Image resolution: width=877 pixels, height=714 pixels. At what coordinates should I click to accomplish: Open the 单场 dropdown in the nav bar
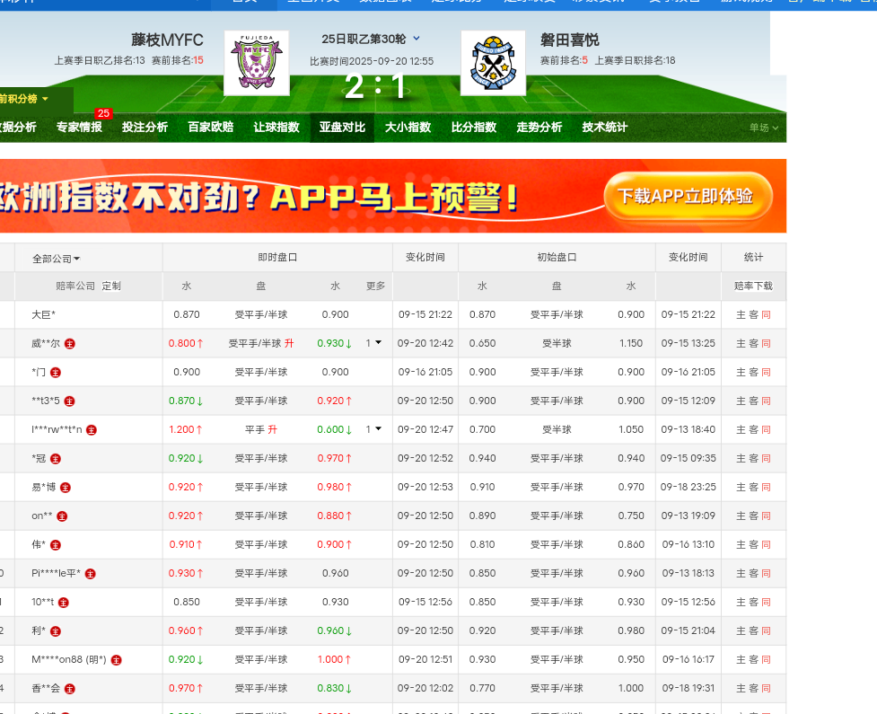(764, 128)
